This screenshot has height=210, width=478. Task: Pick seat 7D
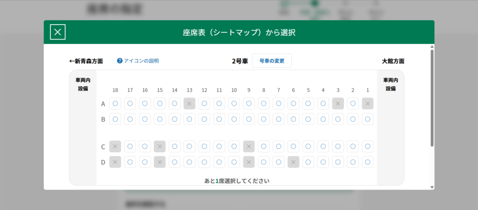tap(279, 162)
